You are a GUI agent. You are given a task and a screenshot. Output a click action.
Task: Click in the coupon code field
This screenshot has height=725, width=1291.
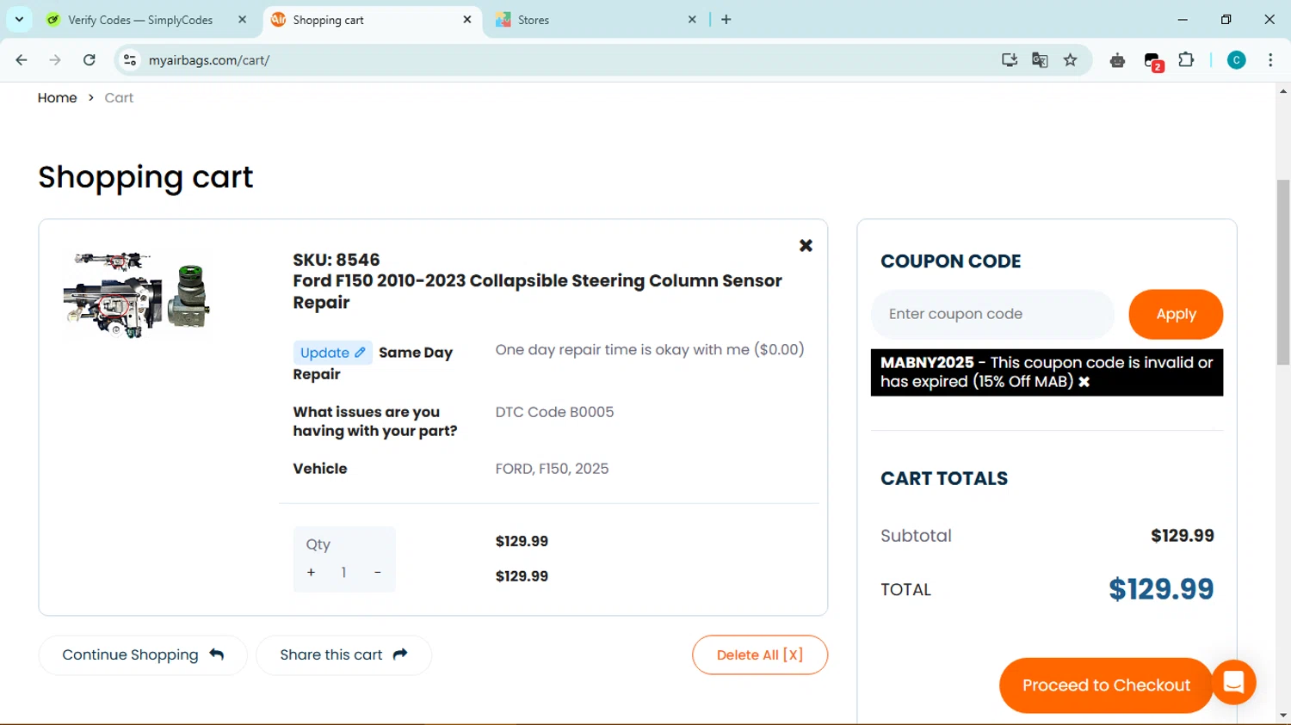[993, 314]
